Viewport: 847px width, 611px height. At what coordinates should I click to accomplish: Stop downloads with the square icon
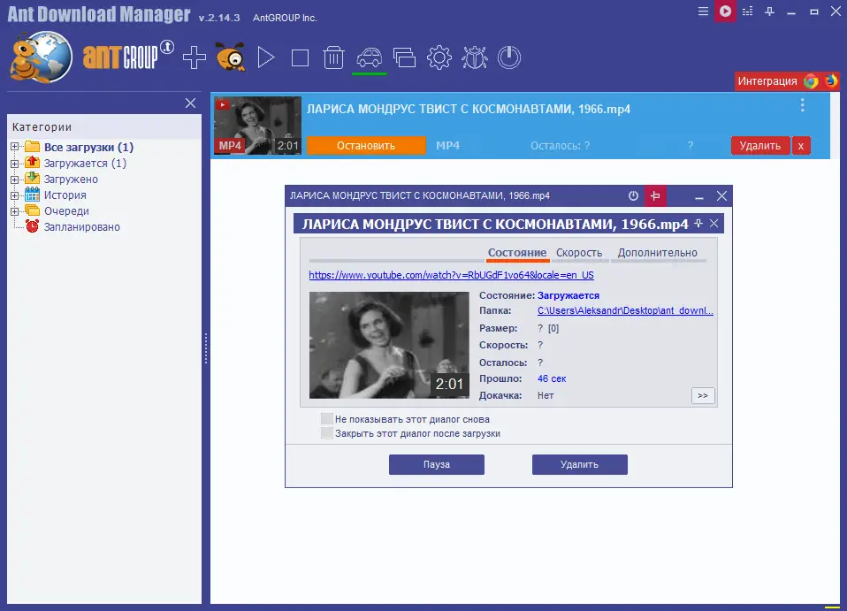300,57
